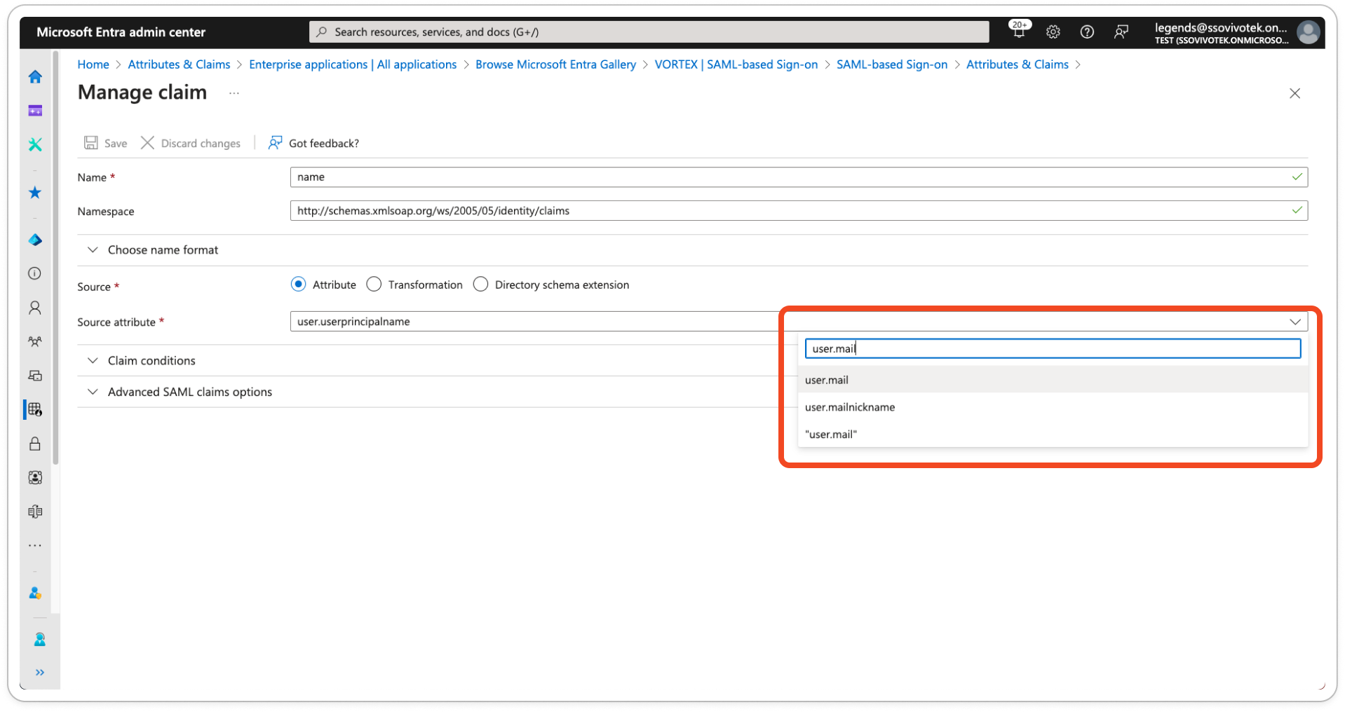This screenshot has height=712, width=1345.
Task: Open the Home icon in the sidebar
Action: click(34, 77)
